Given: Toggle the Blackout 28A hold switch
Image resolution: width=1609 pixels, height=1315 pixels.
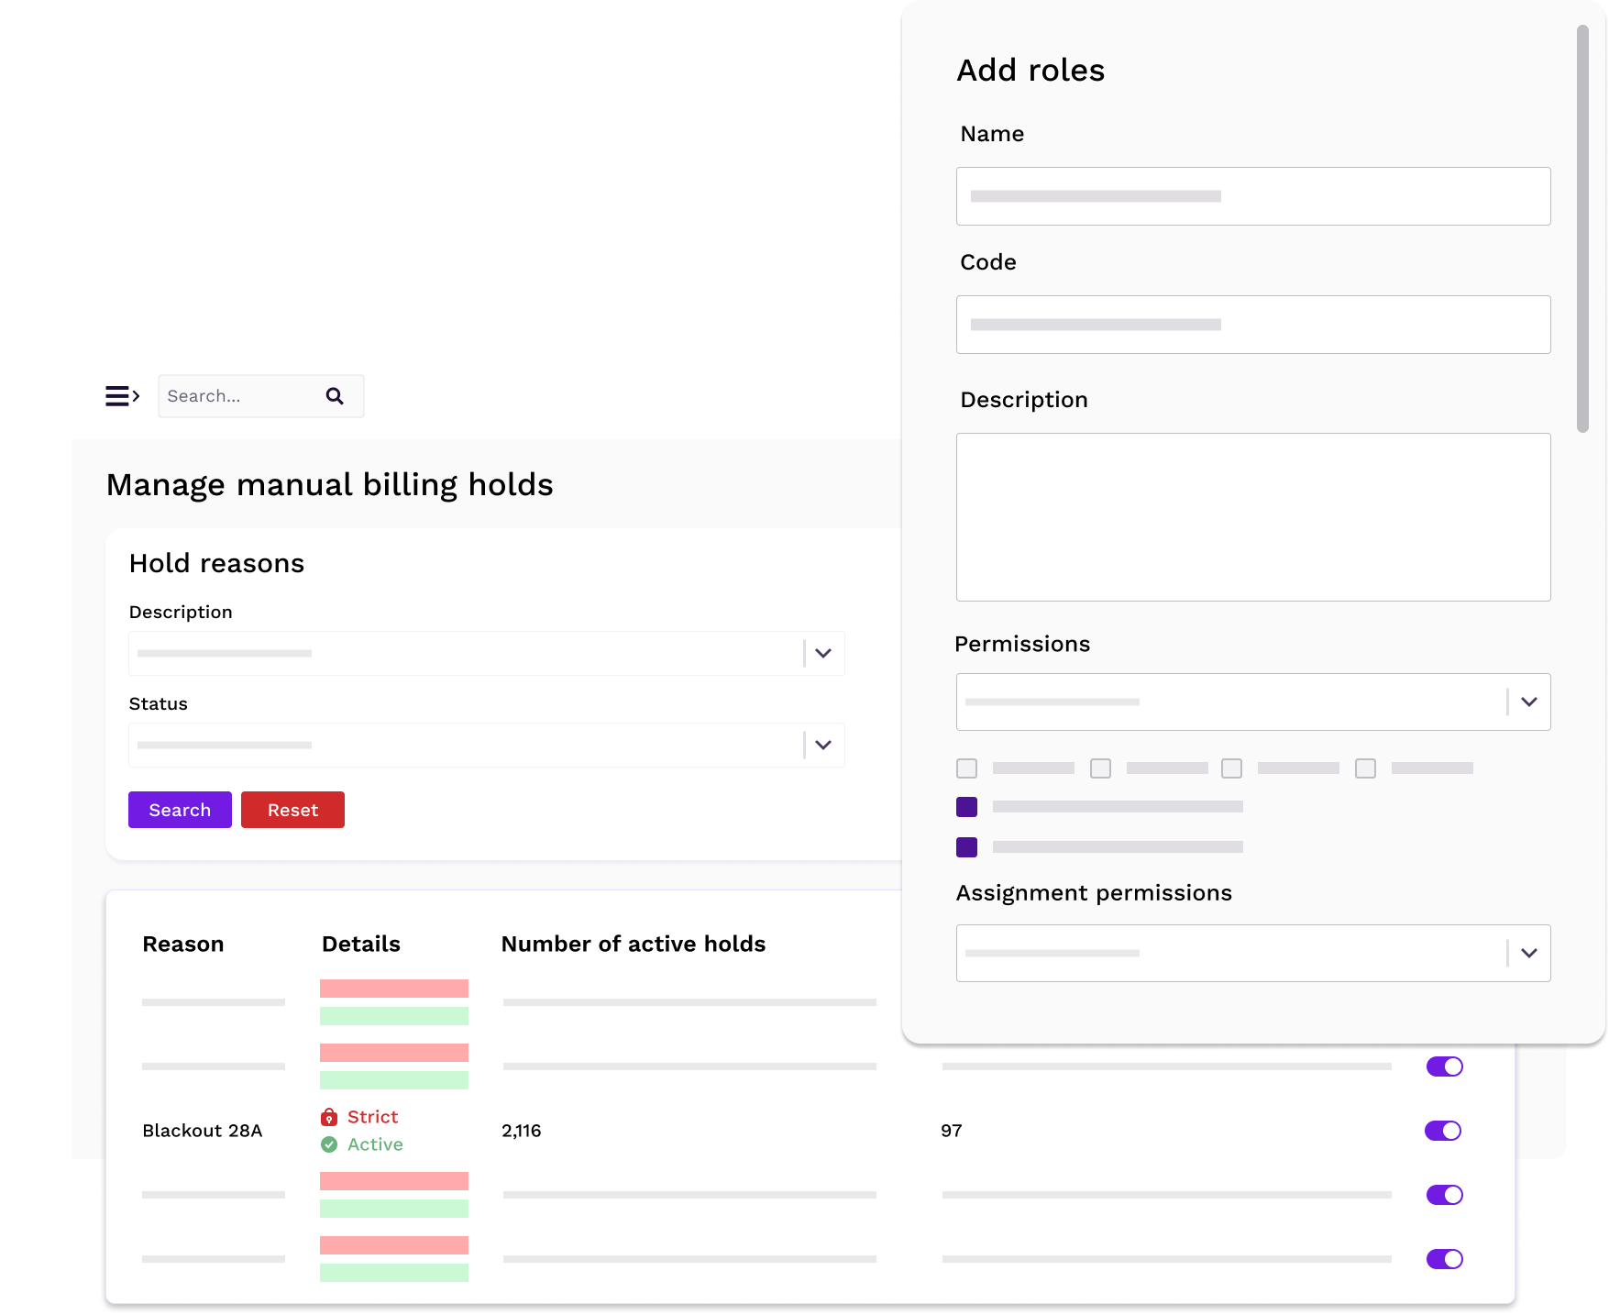Looking at the screenshot, I should click(x=1443, y=1131).
